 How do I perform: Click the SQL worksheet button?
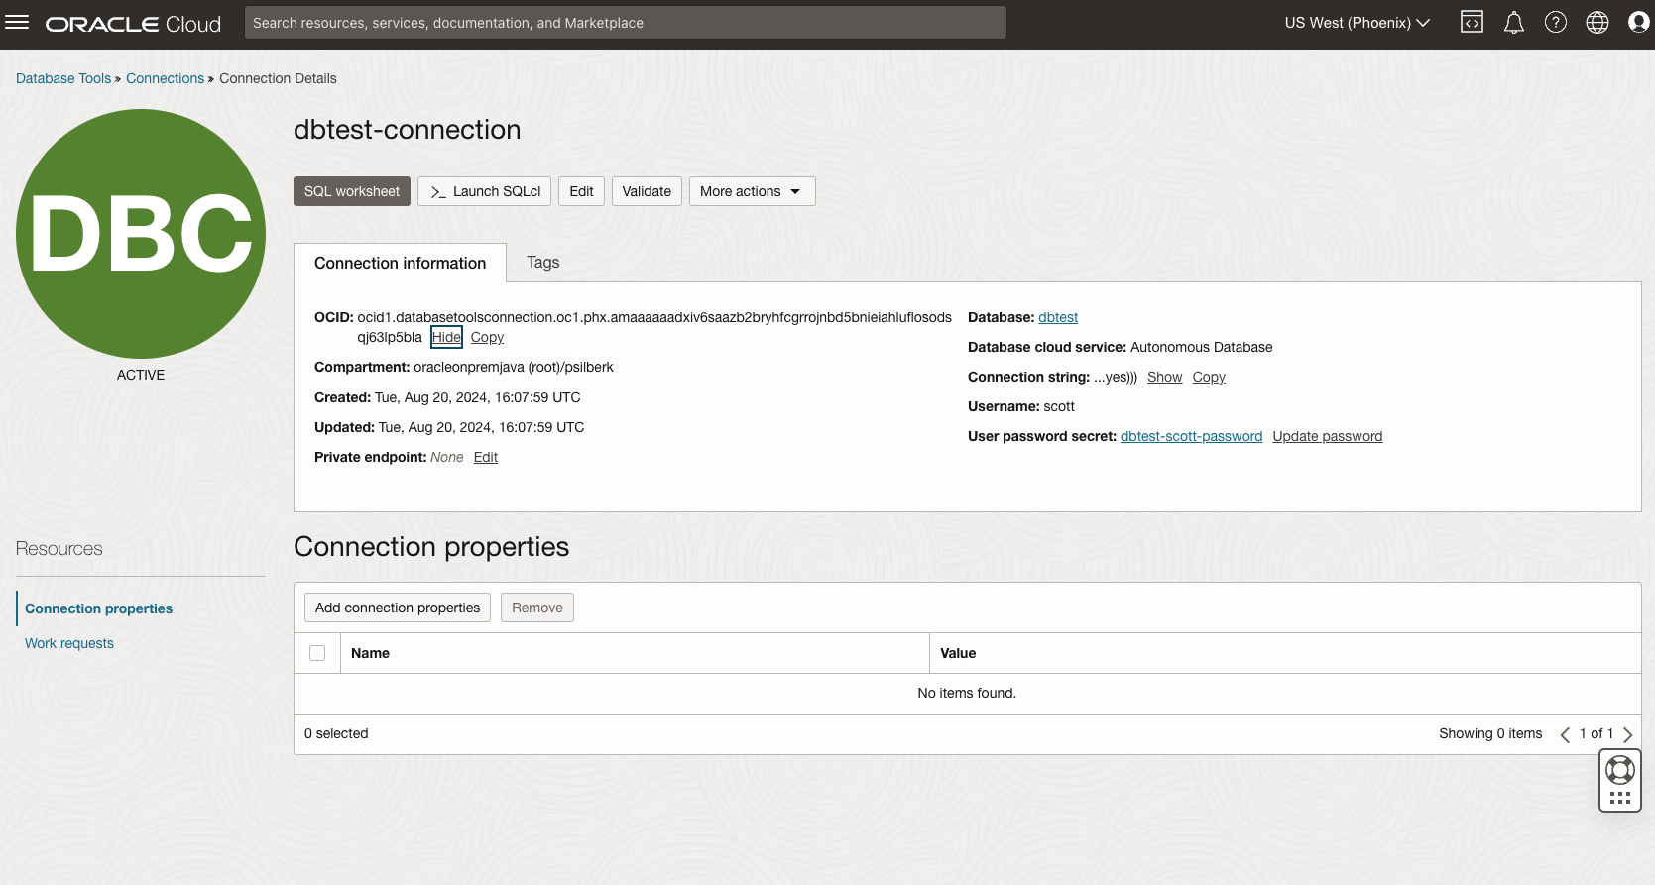(x=352, y=191)
